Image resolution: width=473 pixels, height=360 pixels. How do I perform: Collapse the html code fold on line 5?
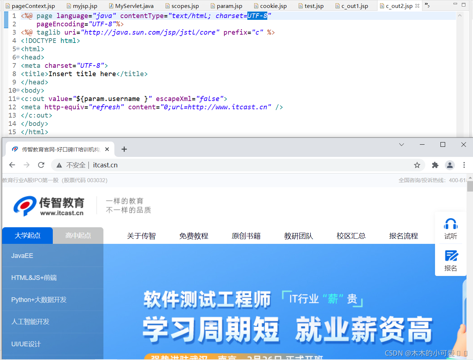(17, 49)
